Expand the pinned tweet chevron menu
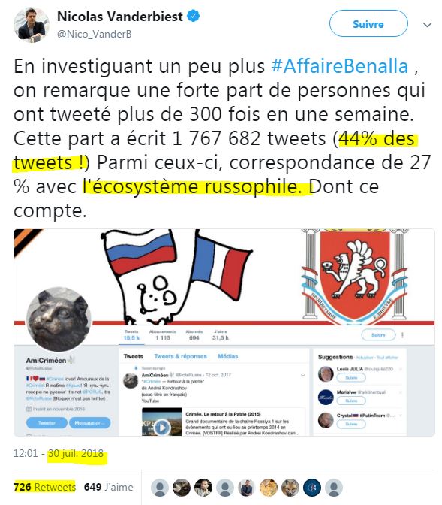Viewport: 442px width, 505px height. [302, 375]
